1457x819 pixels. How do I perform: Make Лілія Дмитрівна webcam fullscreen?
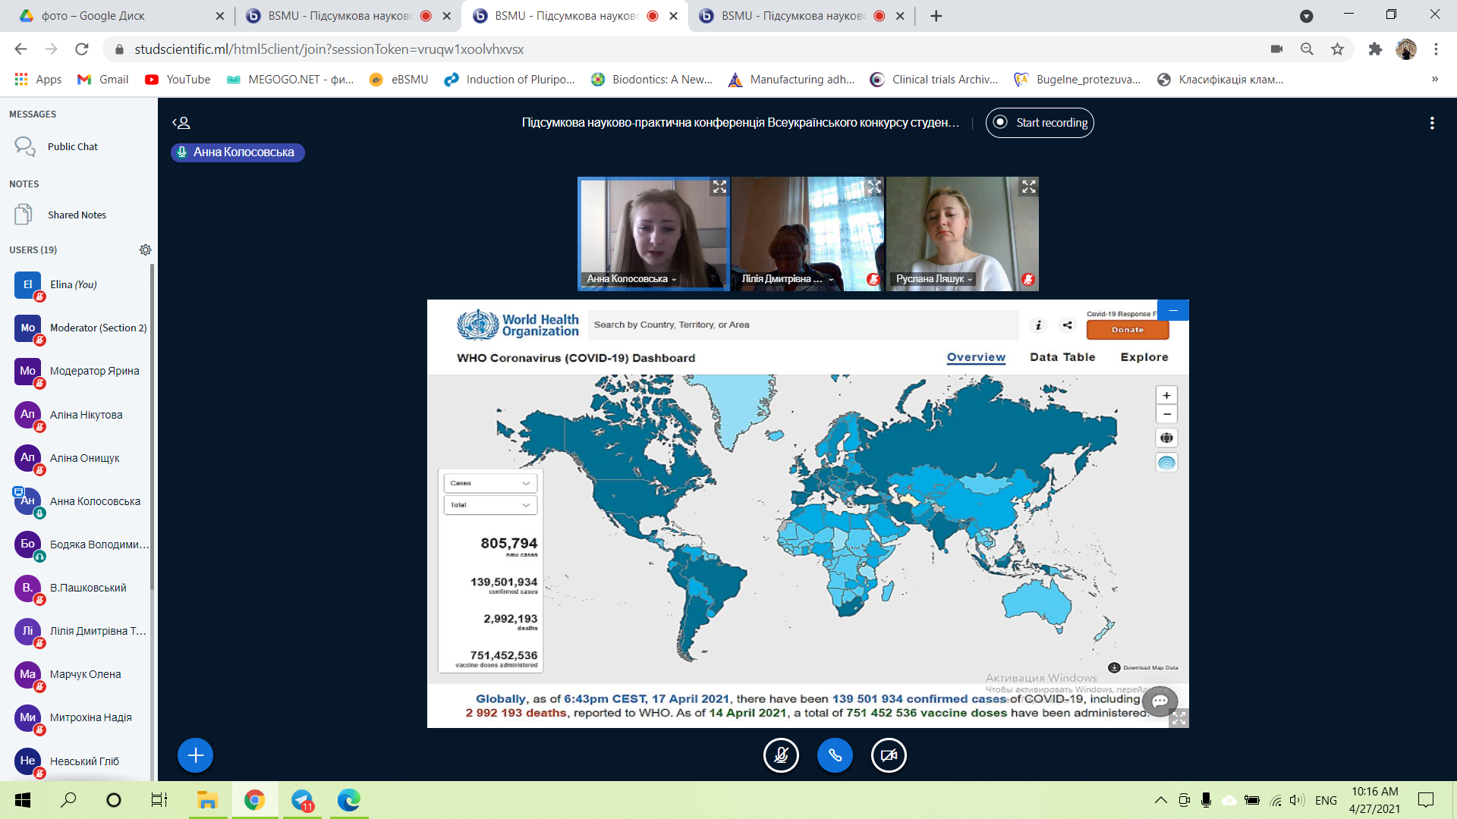click(874, 187)
